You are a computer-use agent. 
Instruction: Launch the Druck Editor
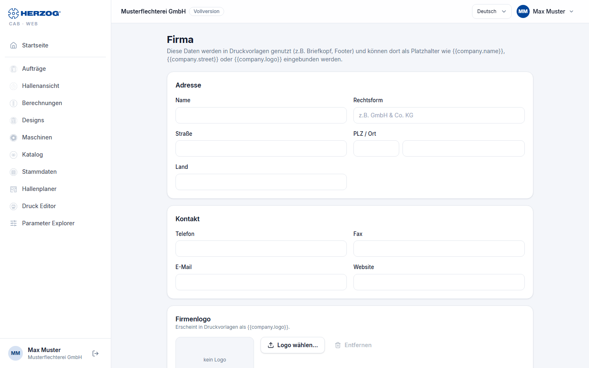pos(56,206)
